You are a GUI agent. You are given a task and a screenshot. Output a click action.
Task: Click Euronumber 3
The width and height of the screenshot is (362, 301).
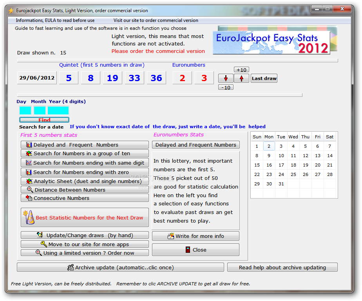point(204,78)
